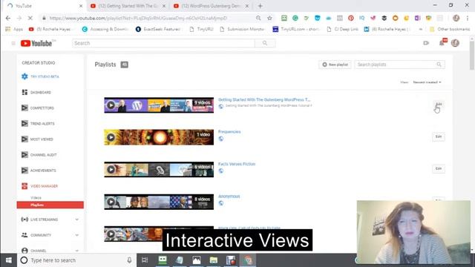Open the YouTube account avatar menu

click(455, 43)
